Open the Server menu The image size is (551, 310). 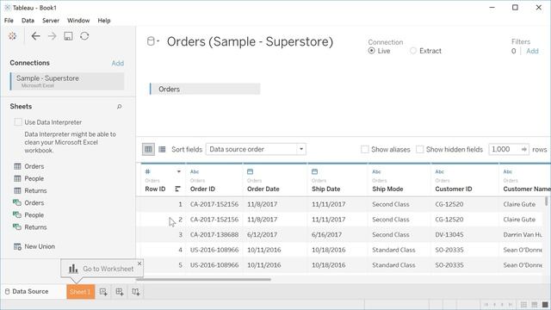[x=51, y=21]
